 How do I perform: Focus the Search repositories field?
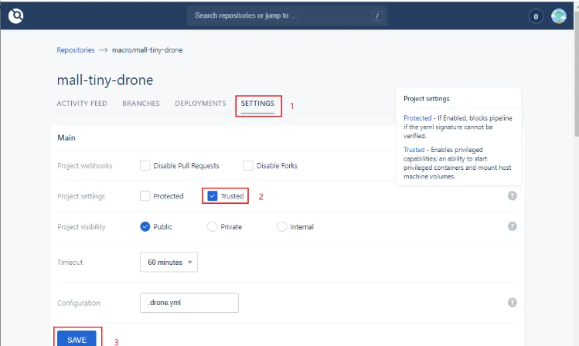[x=287, y=16]
